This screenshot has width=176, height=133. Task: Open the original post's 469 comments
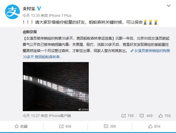click(146, 116)
